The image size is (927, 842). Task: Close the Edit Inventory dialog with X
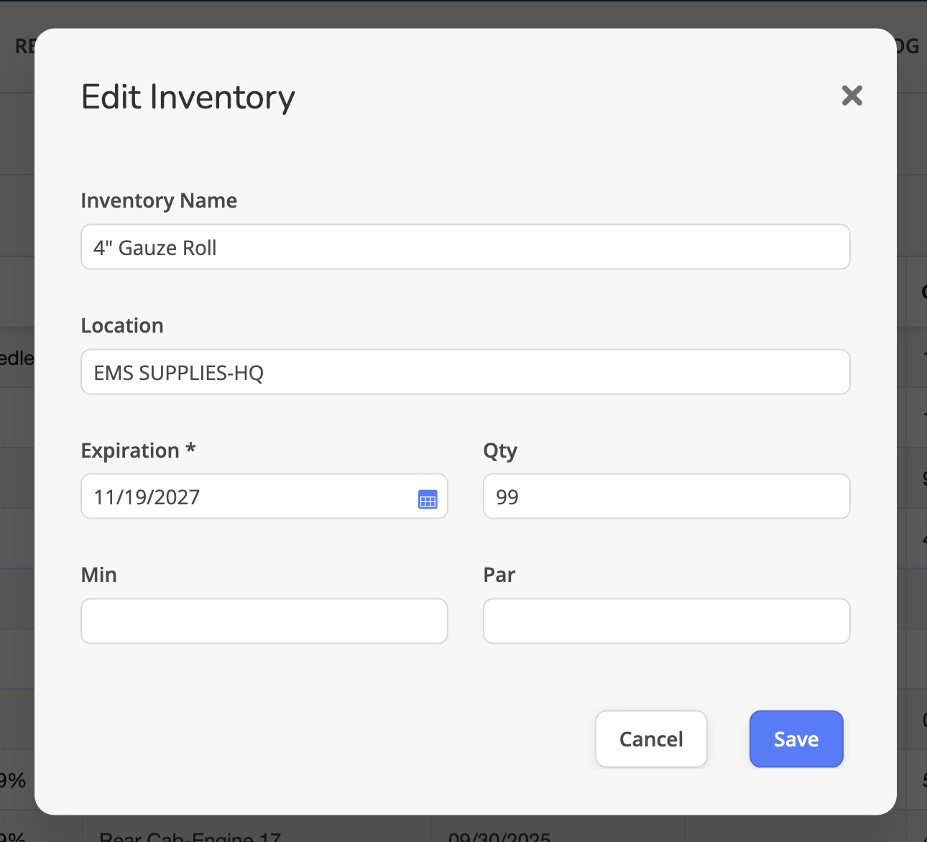[x=852, y=96]
